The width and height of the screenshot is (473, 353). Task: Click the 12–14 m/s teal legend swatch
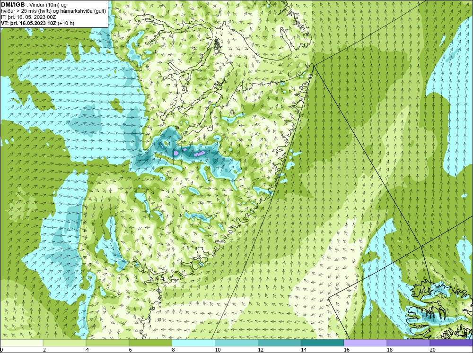[x=280, y=343]
